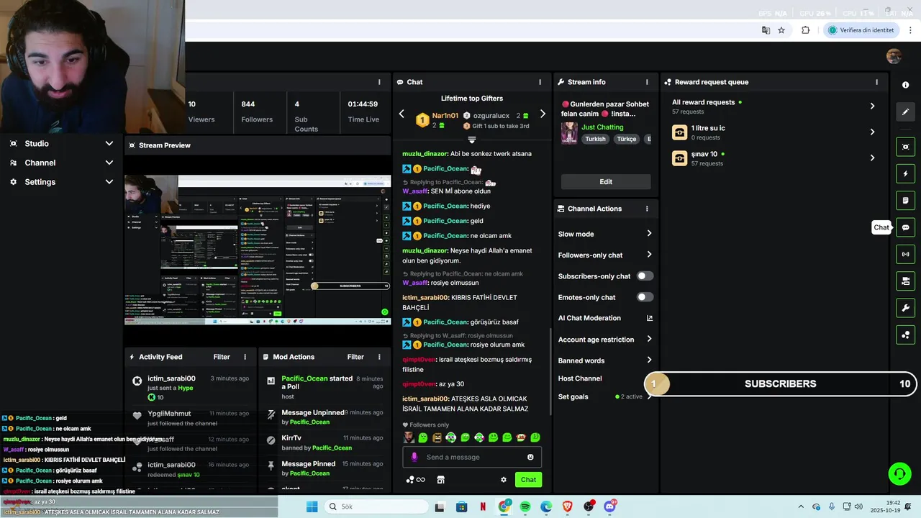
Task: Toggle the document widget icon in sidebar
Action: point(905,200)
